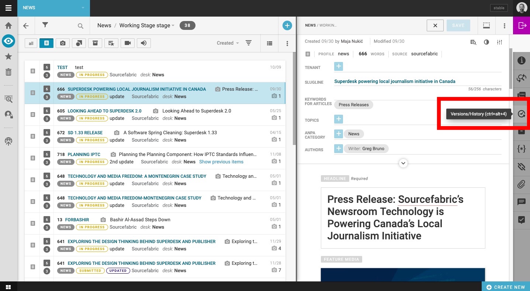This screenshot has width=530, height=291.
Task: Open Highlights with the star icon
Action: pyautogui.click(x=8, y=56)
